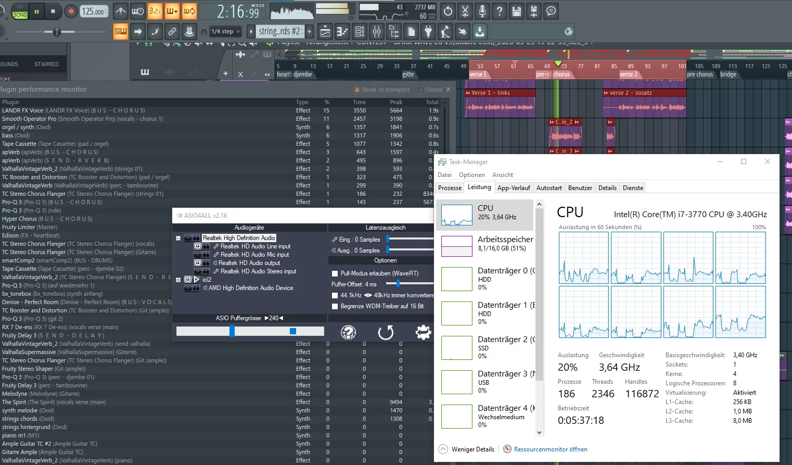Toggle power for Realtek HD Audio output
Viewport: 792px width, 465px height.
[x=198, y=263]
